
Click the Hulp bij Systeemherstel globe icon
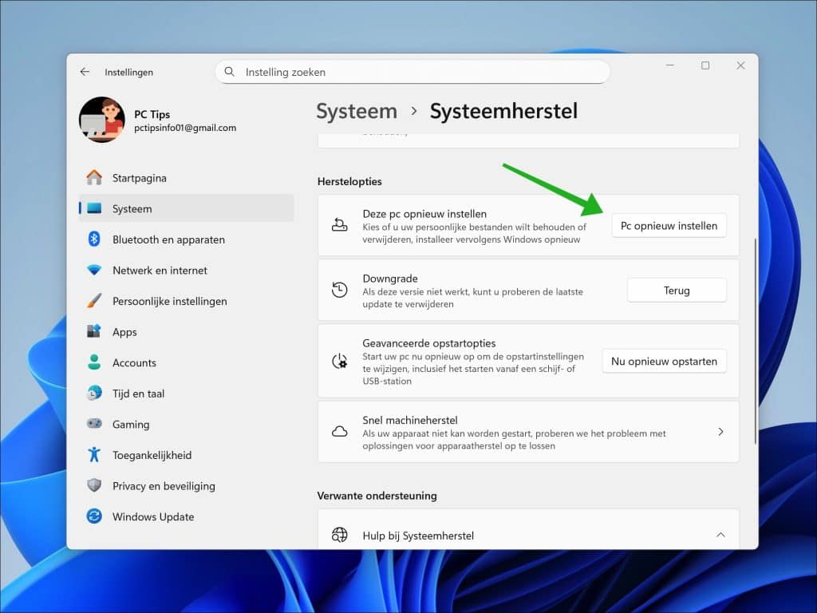340,535
